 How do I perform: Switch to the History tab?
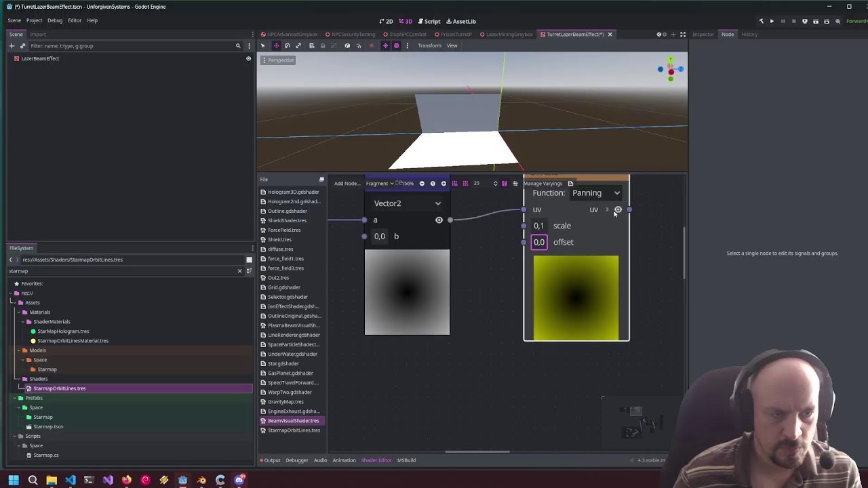749,34
